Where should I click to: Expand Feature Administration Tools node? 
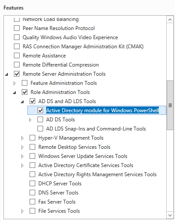(x=14, y=83)
